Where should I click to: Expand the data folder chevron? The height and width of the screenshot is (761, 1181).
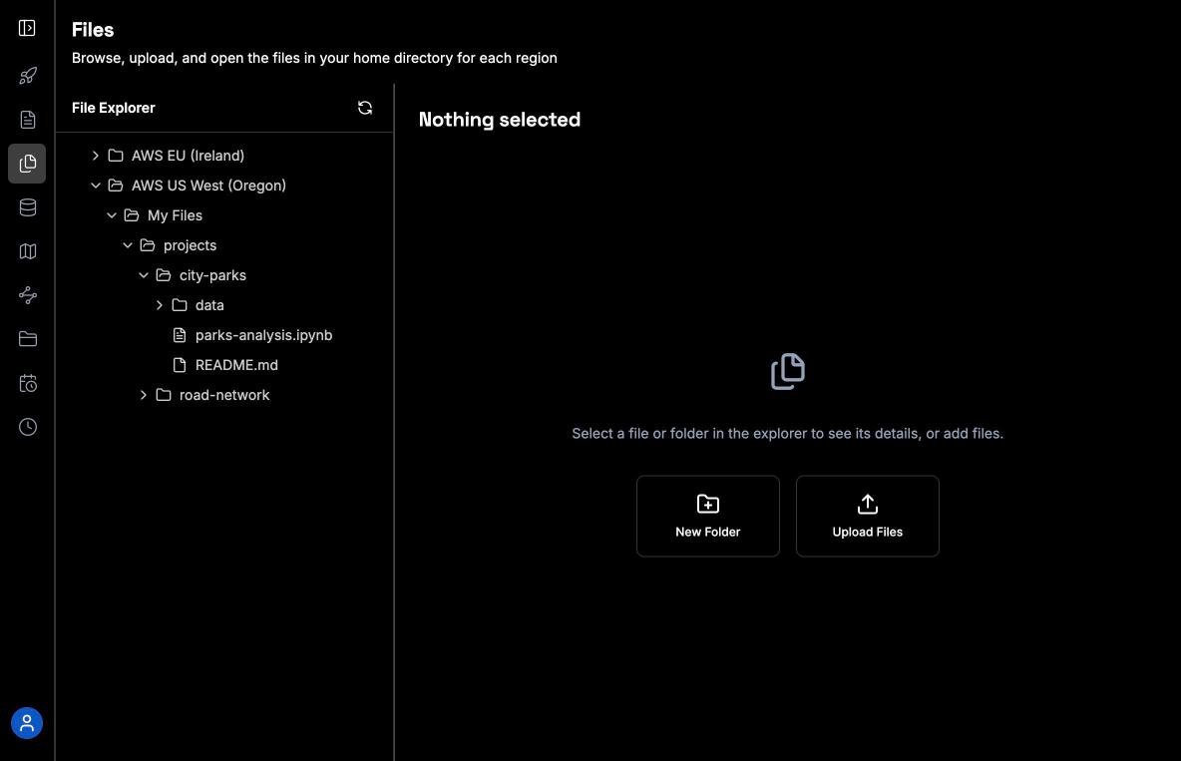tap(159, 305)
